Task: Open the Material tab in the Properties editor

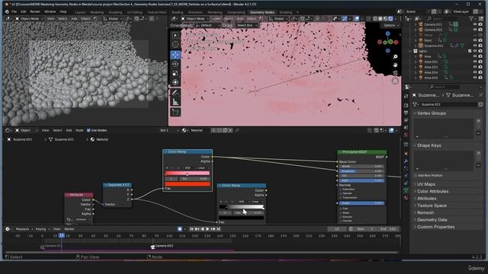Action: click(406, 198)
